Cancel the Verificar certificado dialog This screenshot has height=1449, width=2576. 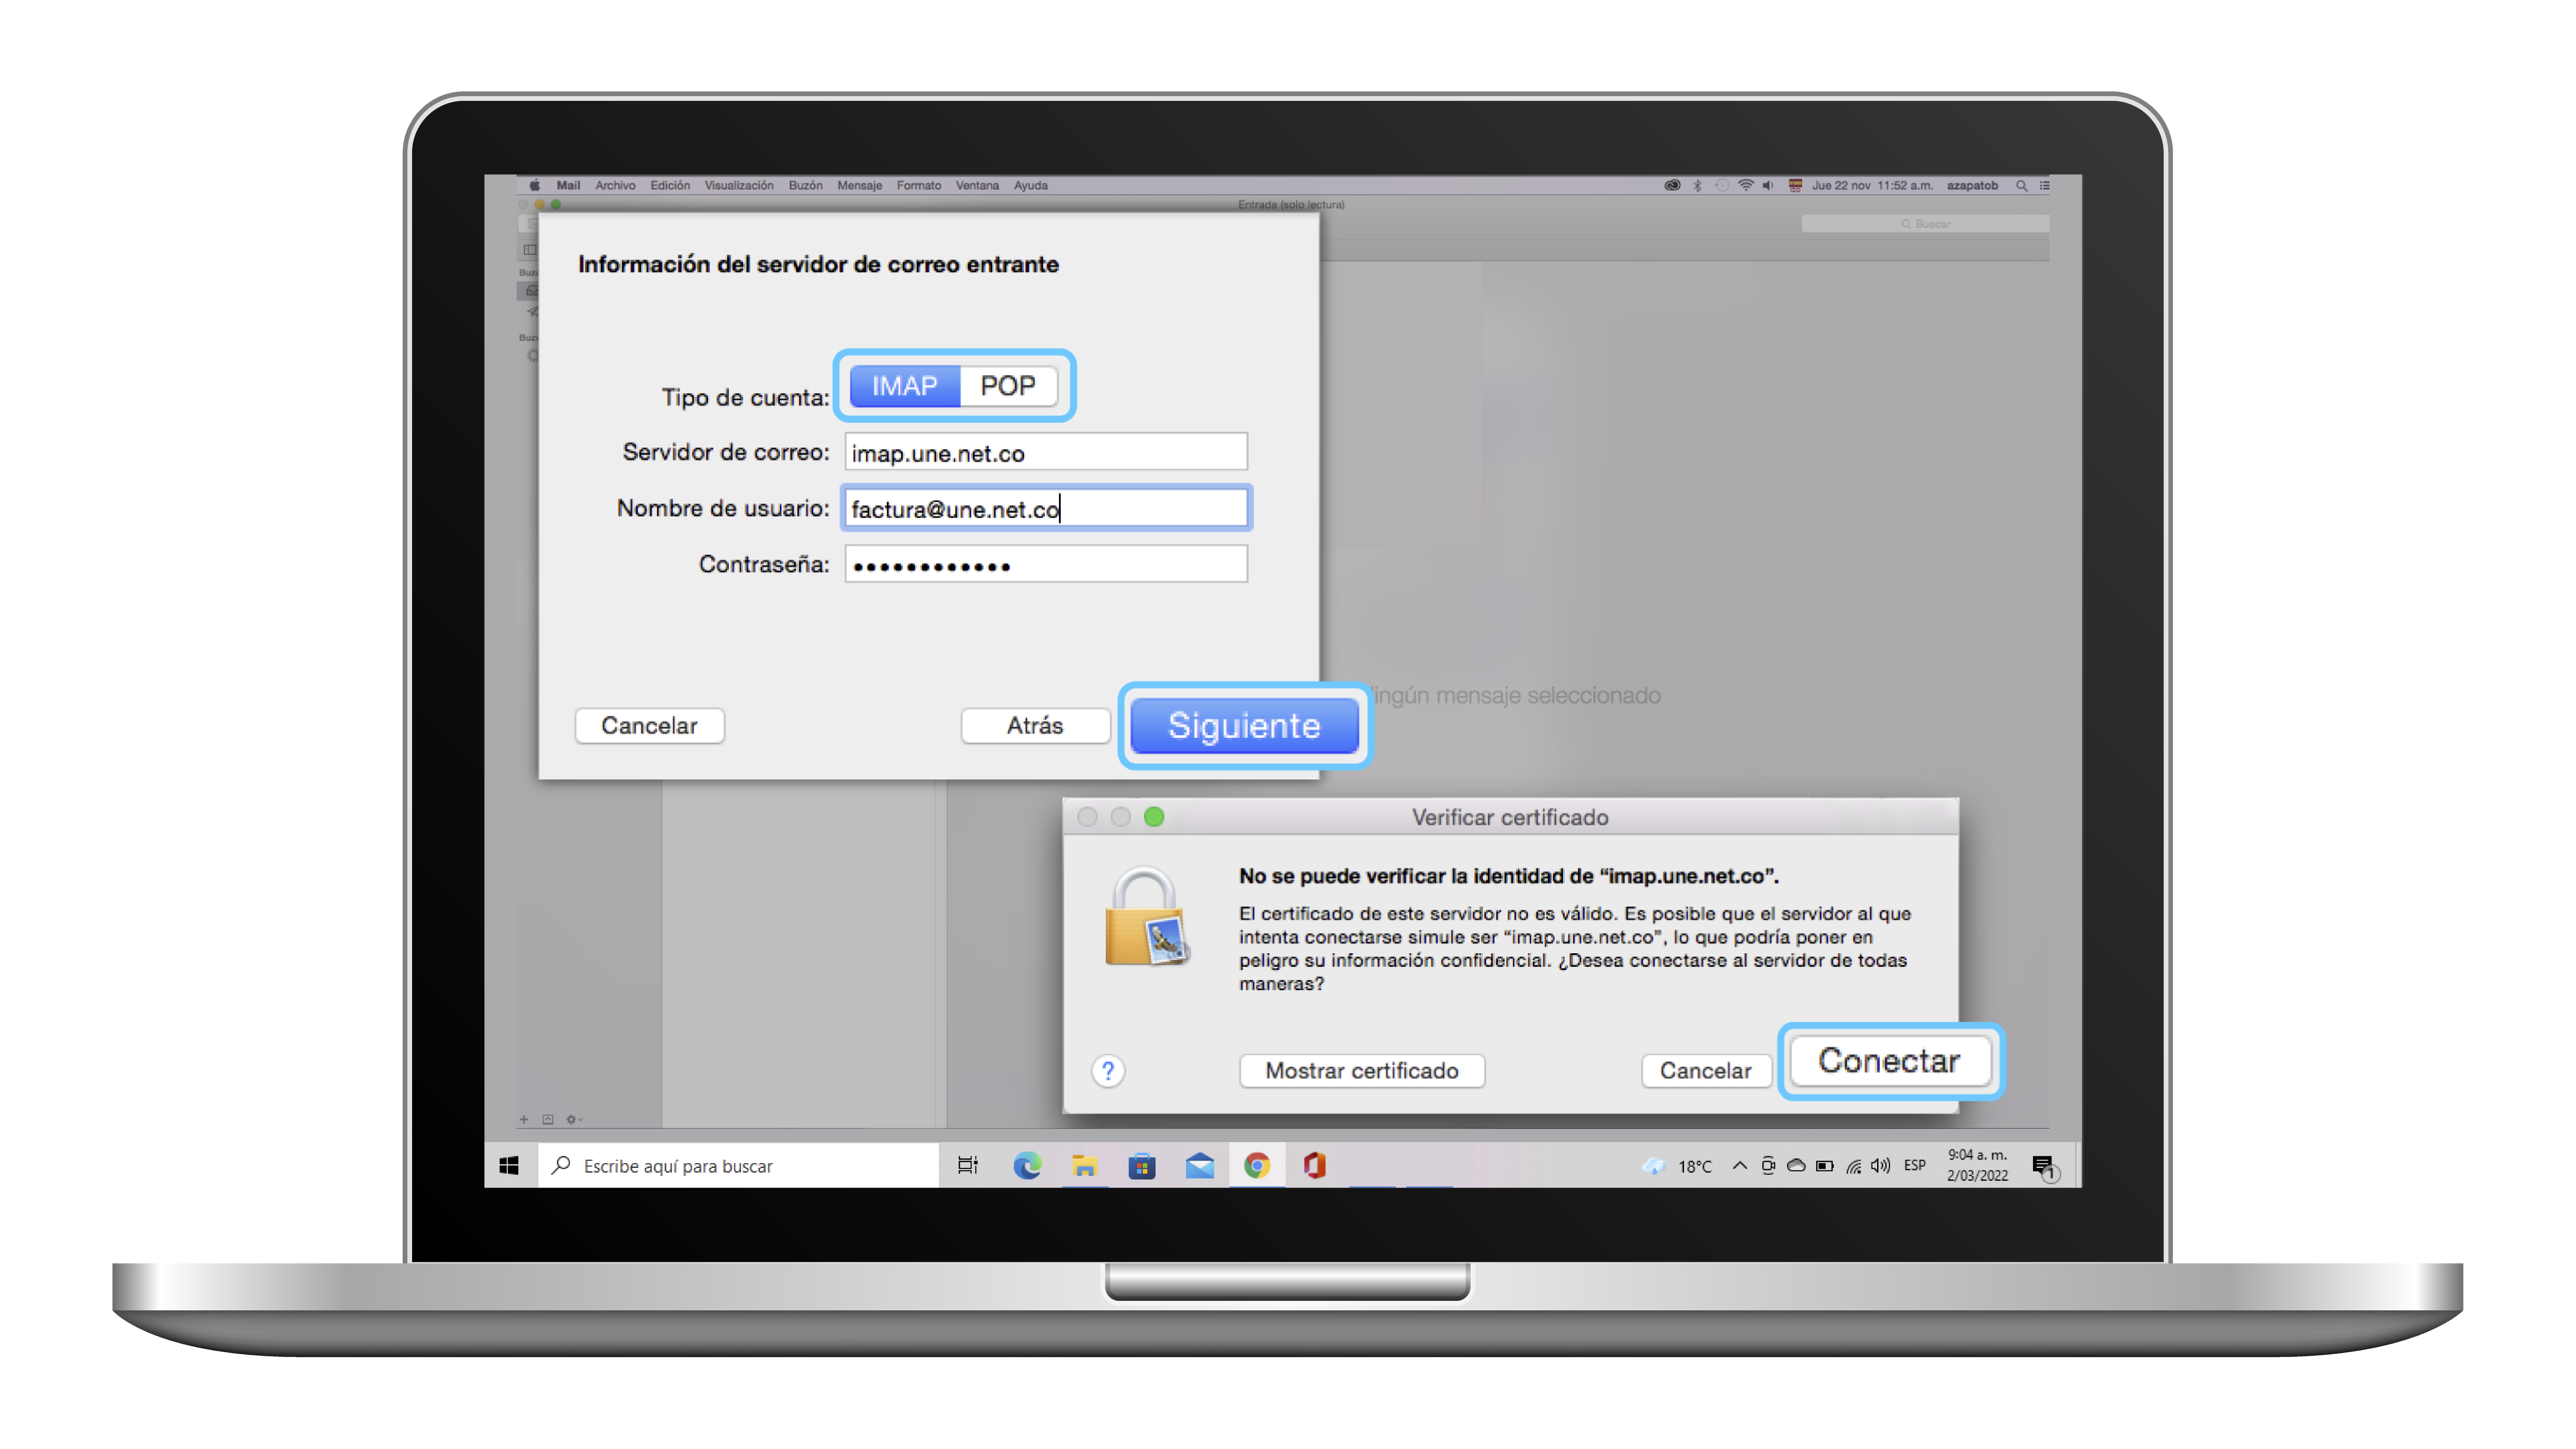click(x=1705, y=1070)
